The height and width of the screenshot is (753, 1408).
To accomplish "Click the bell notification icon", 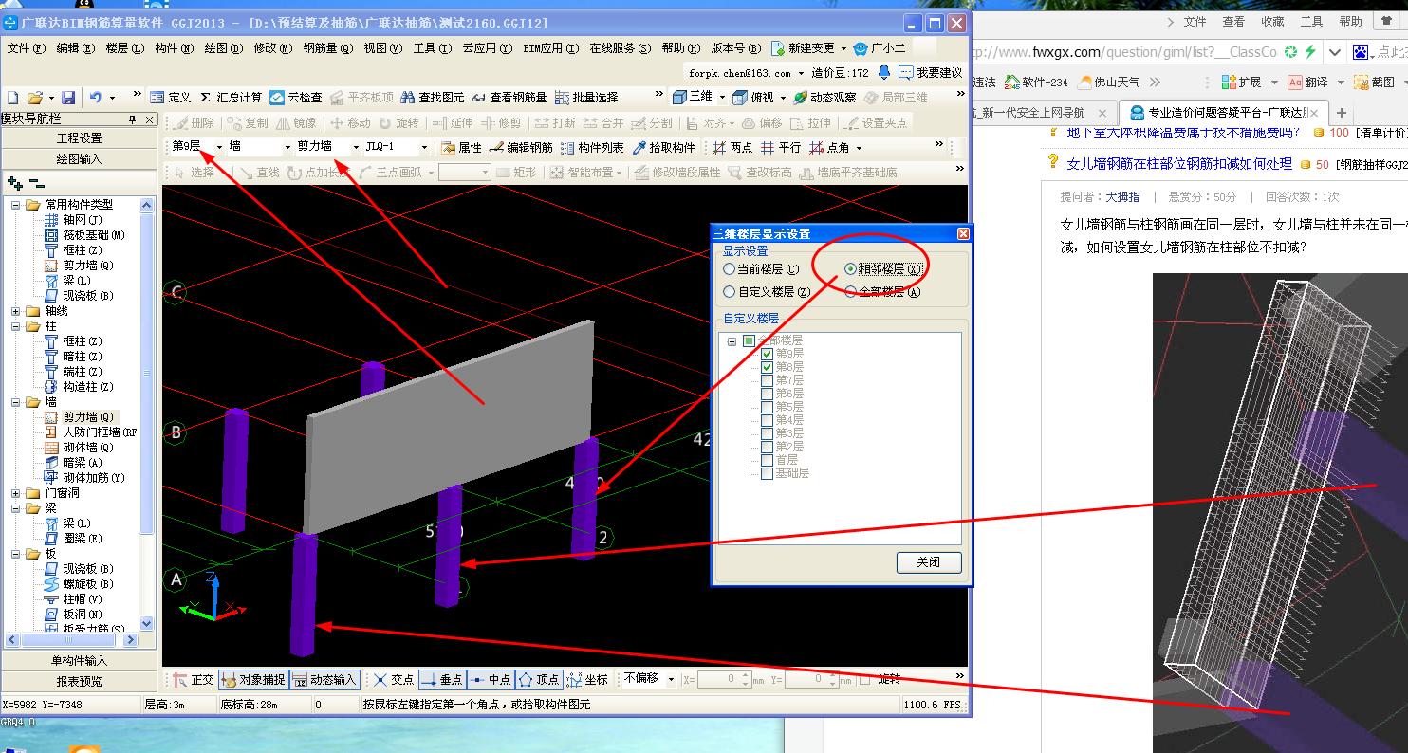I will point(884,72).
